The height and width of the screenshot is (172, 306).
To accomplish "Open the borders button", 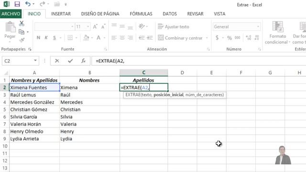I will 70,38.
